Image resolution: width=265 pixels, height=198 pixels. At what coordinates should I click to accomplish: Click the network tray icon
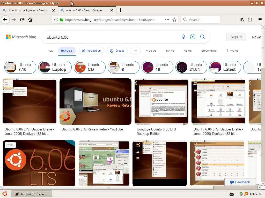coord(241,194)
